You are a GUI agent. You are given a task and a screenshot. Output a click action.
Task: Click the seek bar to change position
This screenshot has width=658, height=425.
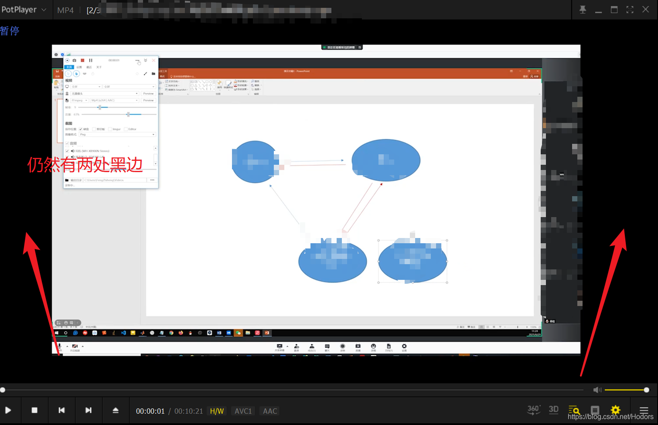coord(292,390)
